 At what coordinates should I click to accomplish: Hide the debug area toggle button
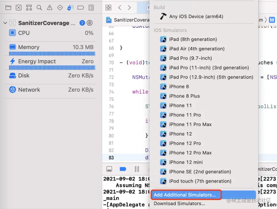(x=109, y=169)
